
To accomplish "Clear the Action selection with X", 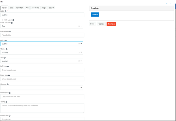I will (x=79, y=44).
